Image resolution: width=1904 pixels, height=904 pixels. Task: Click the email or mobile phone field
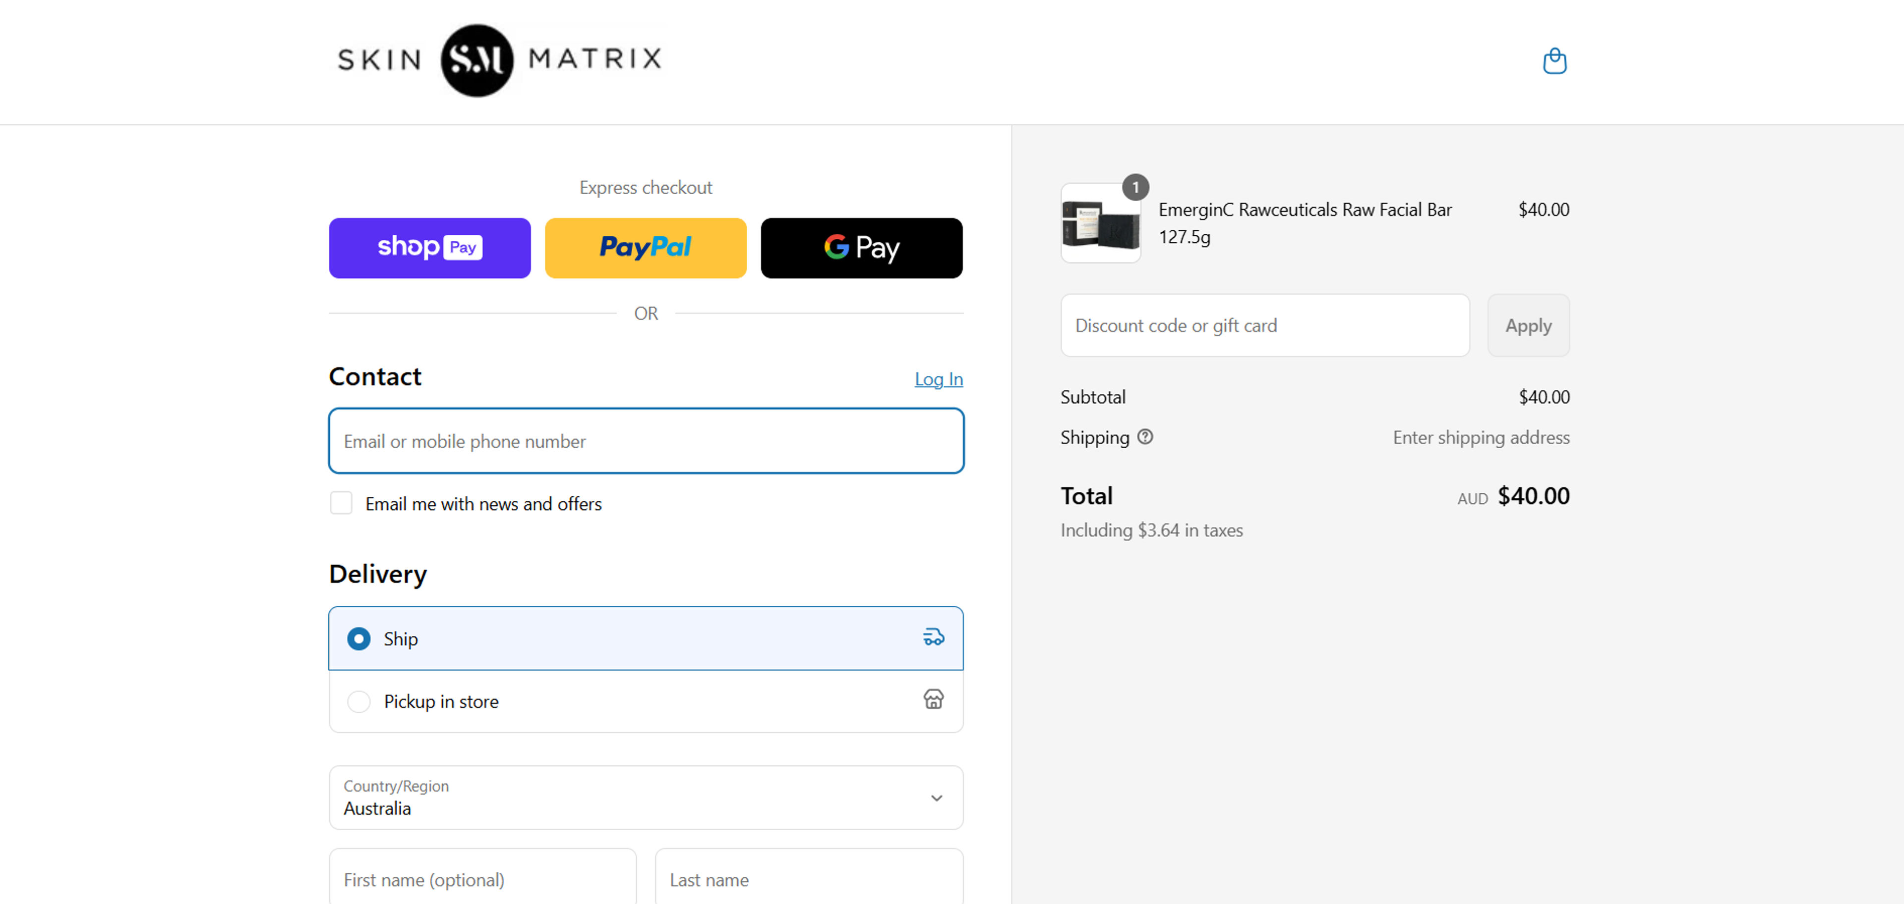click(645, 441)
